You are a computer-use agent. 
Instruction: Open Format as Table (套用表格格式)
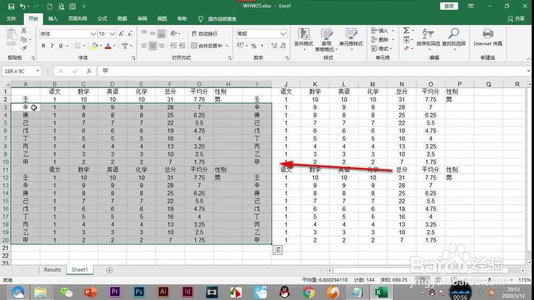pyautogui.click(x=326, y=40)
